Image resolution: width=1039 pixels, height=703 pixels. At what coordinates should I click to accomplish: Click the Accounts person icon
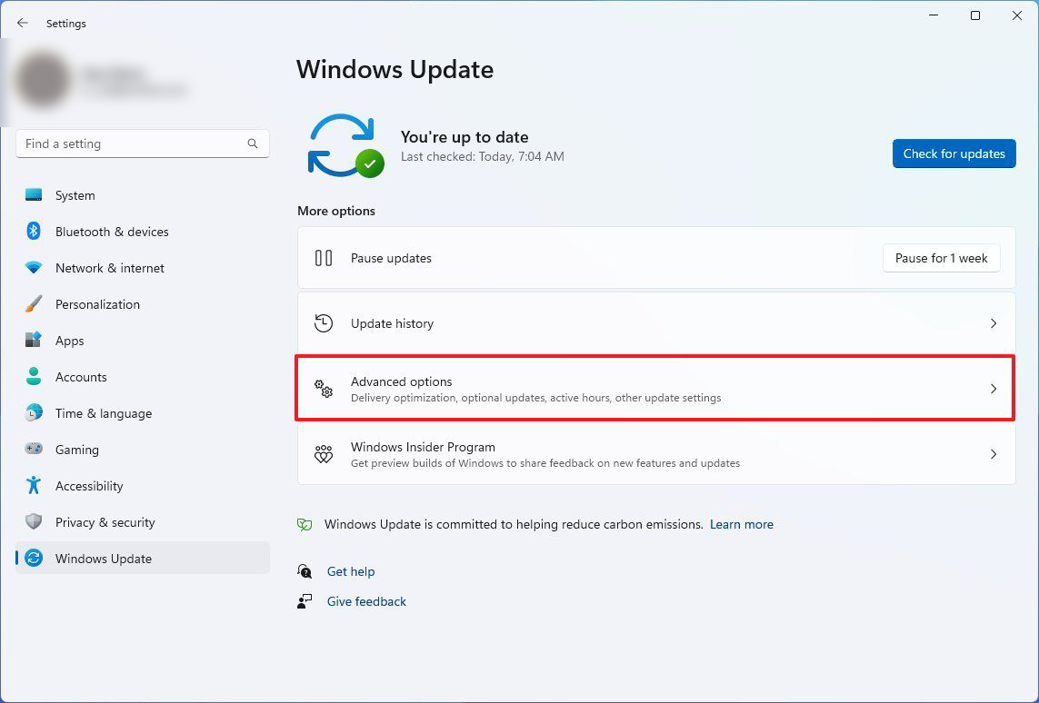tap(33, 377)
